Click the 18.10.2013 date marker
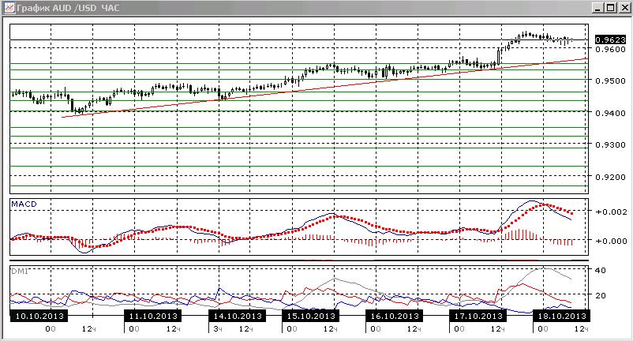The width and height of the screenshot is (633, 341). click(561, 316)
